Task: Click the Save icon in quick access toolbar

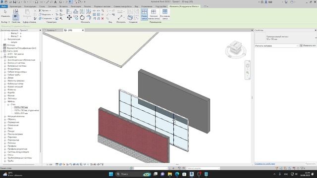Action: point(14,2)
